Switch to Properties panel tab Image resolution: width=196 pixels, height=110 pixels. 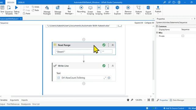click(162, 100)
